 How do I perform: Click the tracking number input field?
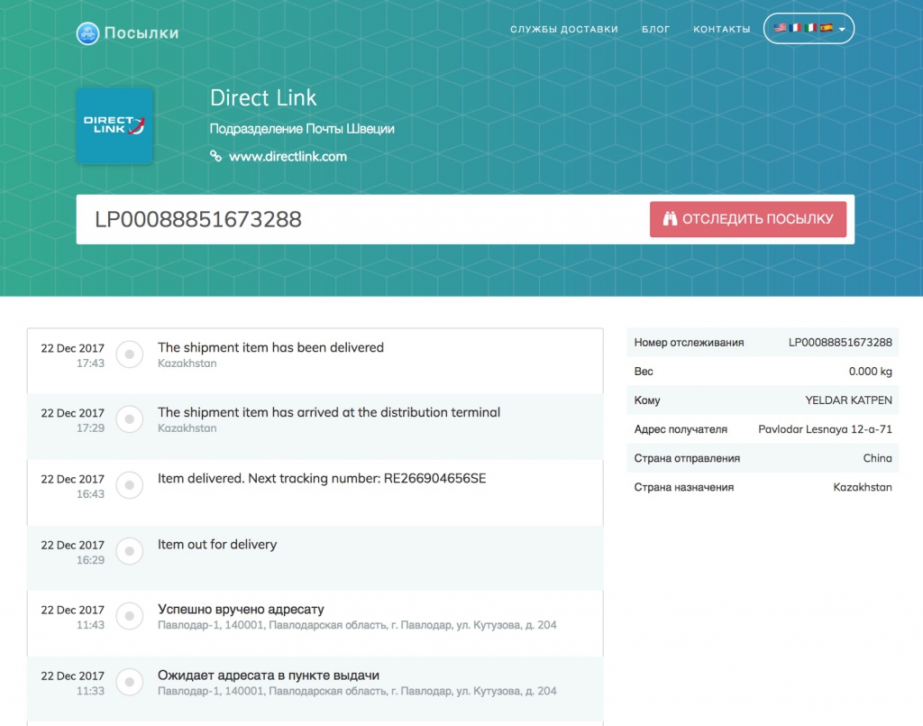(362, 220)
